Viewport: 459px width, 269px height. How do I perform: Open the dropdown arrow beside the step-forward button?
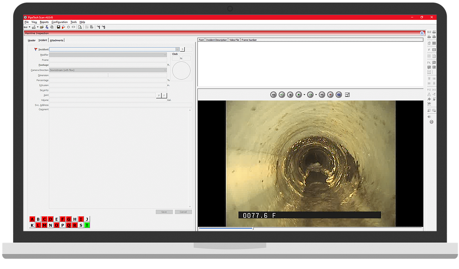[316, 95]
